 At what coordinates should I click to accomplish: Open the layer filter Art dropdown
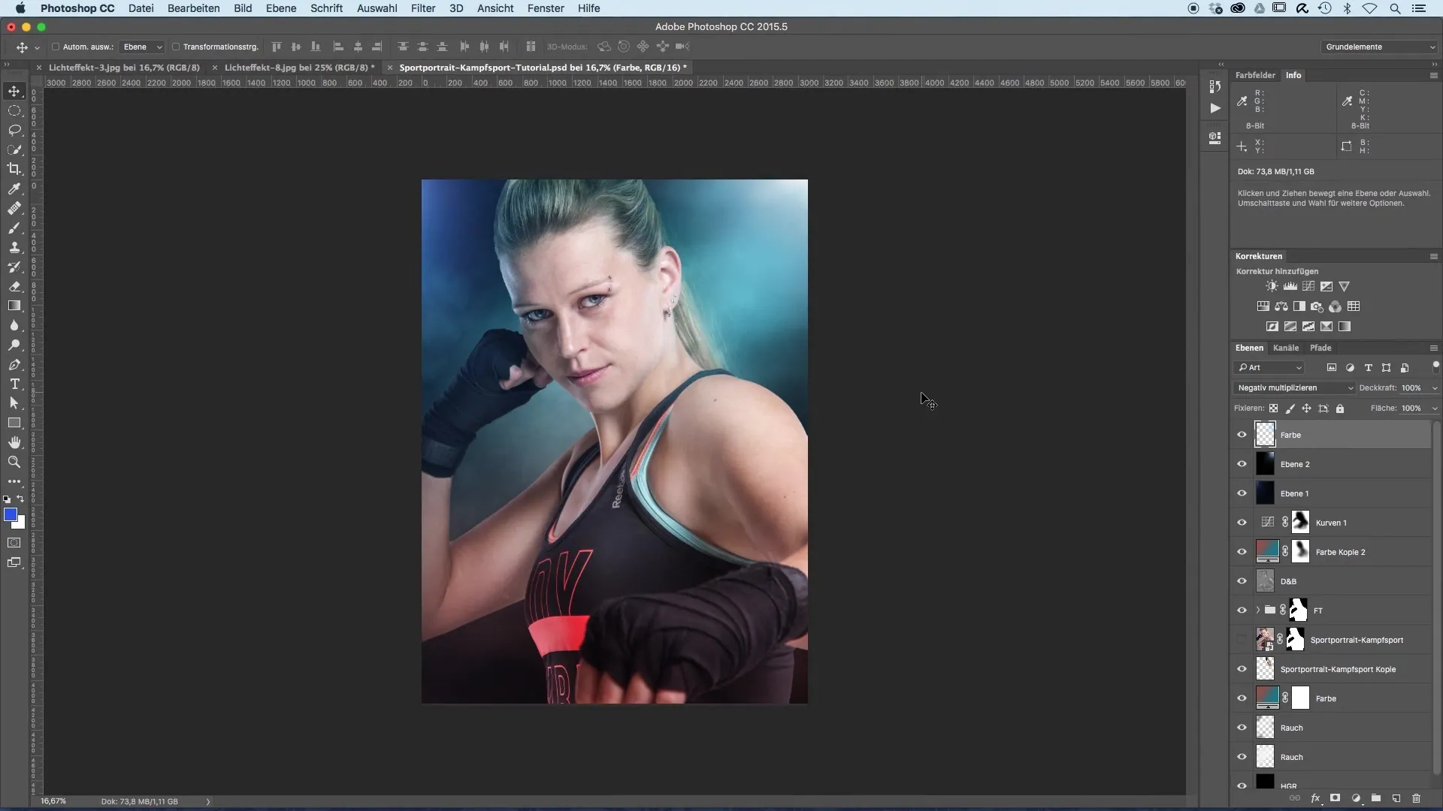point(1269,368)
